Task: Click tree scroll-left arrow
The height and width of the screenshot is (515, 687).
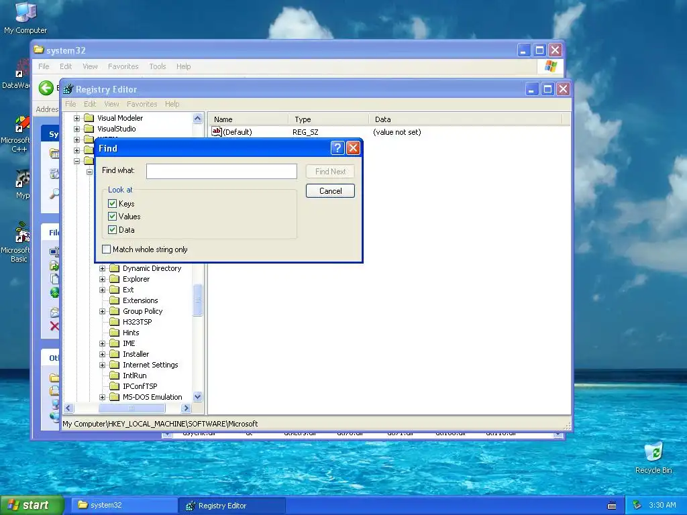Action: point(68,408)
